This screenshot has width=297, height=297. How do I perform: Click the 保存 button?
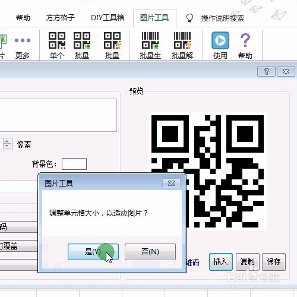coord(274,262)
